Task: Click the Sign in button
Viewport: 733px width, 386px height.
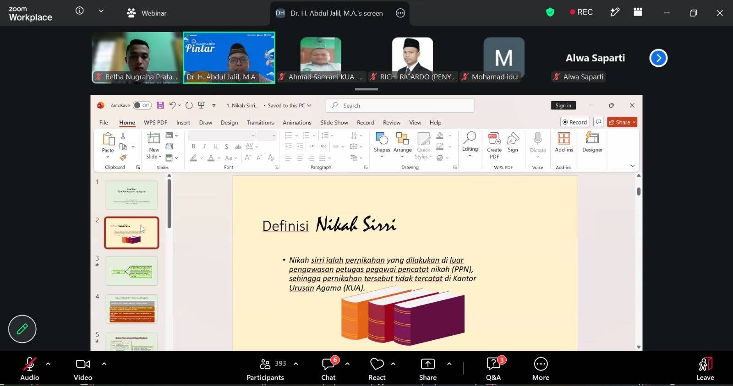Action: click(563, 105)
